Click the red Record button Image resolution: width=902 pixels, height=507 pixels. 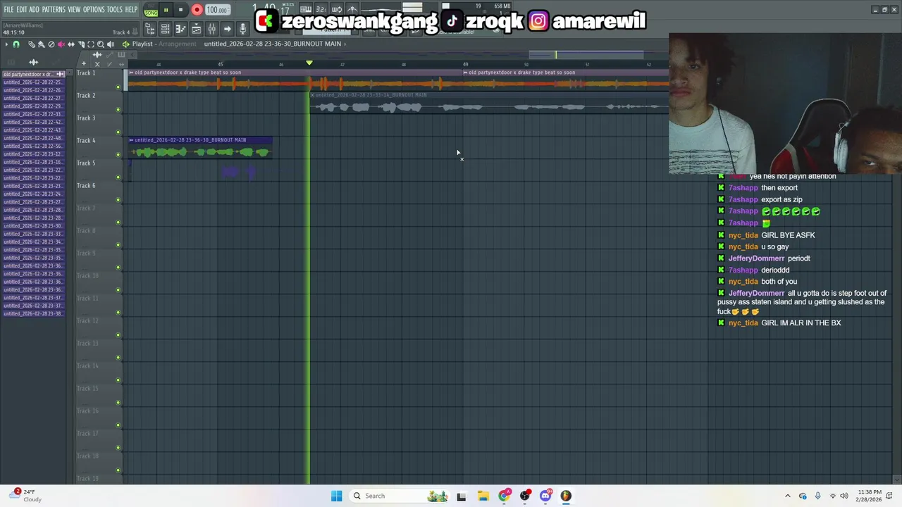pyautogui.click(x=197, y=10)
